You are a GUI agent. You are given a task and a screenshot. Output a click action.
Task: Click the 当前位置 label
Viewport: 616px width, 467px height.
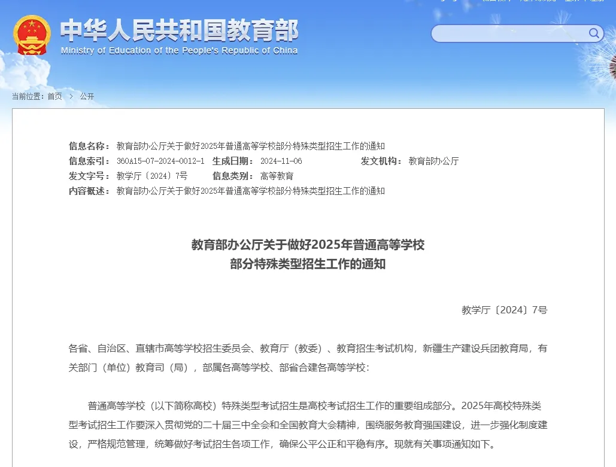(x=28, y=96)
